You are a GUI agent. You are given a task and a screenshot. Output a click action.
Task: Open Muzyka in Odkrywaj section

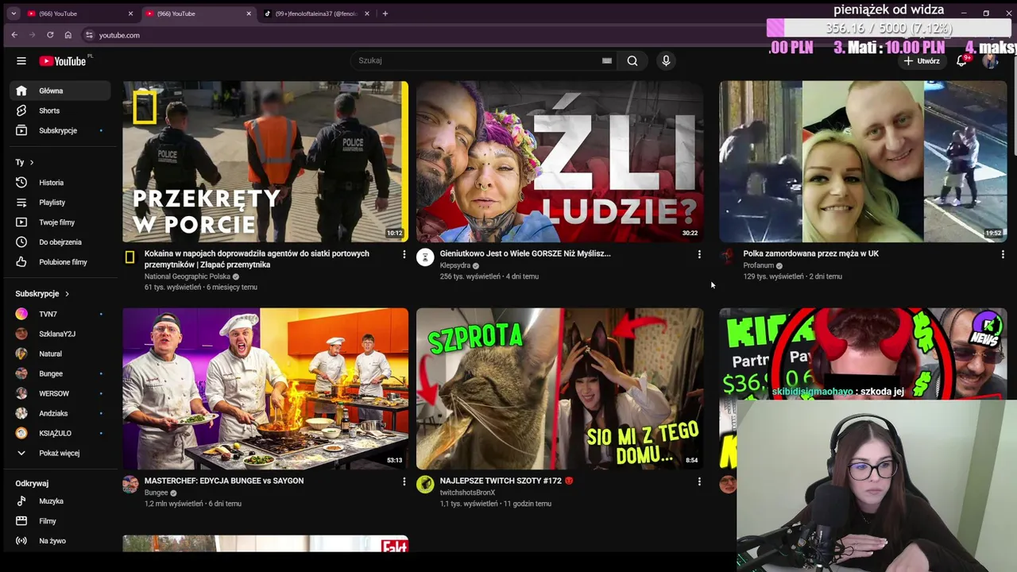point(60,501)
